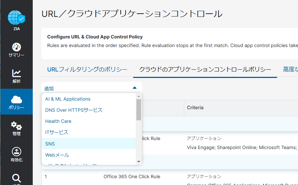Click the Configure URL & Cloud App Control Policy heading
Image resolution: width=298 pixels, height=185 pixels.
[x=95, y=37]
